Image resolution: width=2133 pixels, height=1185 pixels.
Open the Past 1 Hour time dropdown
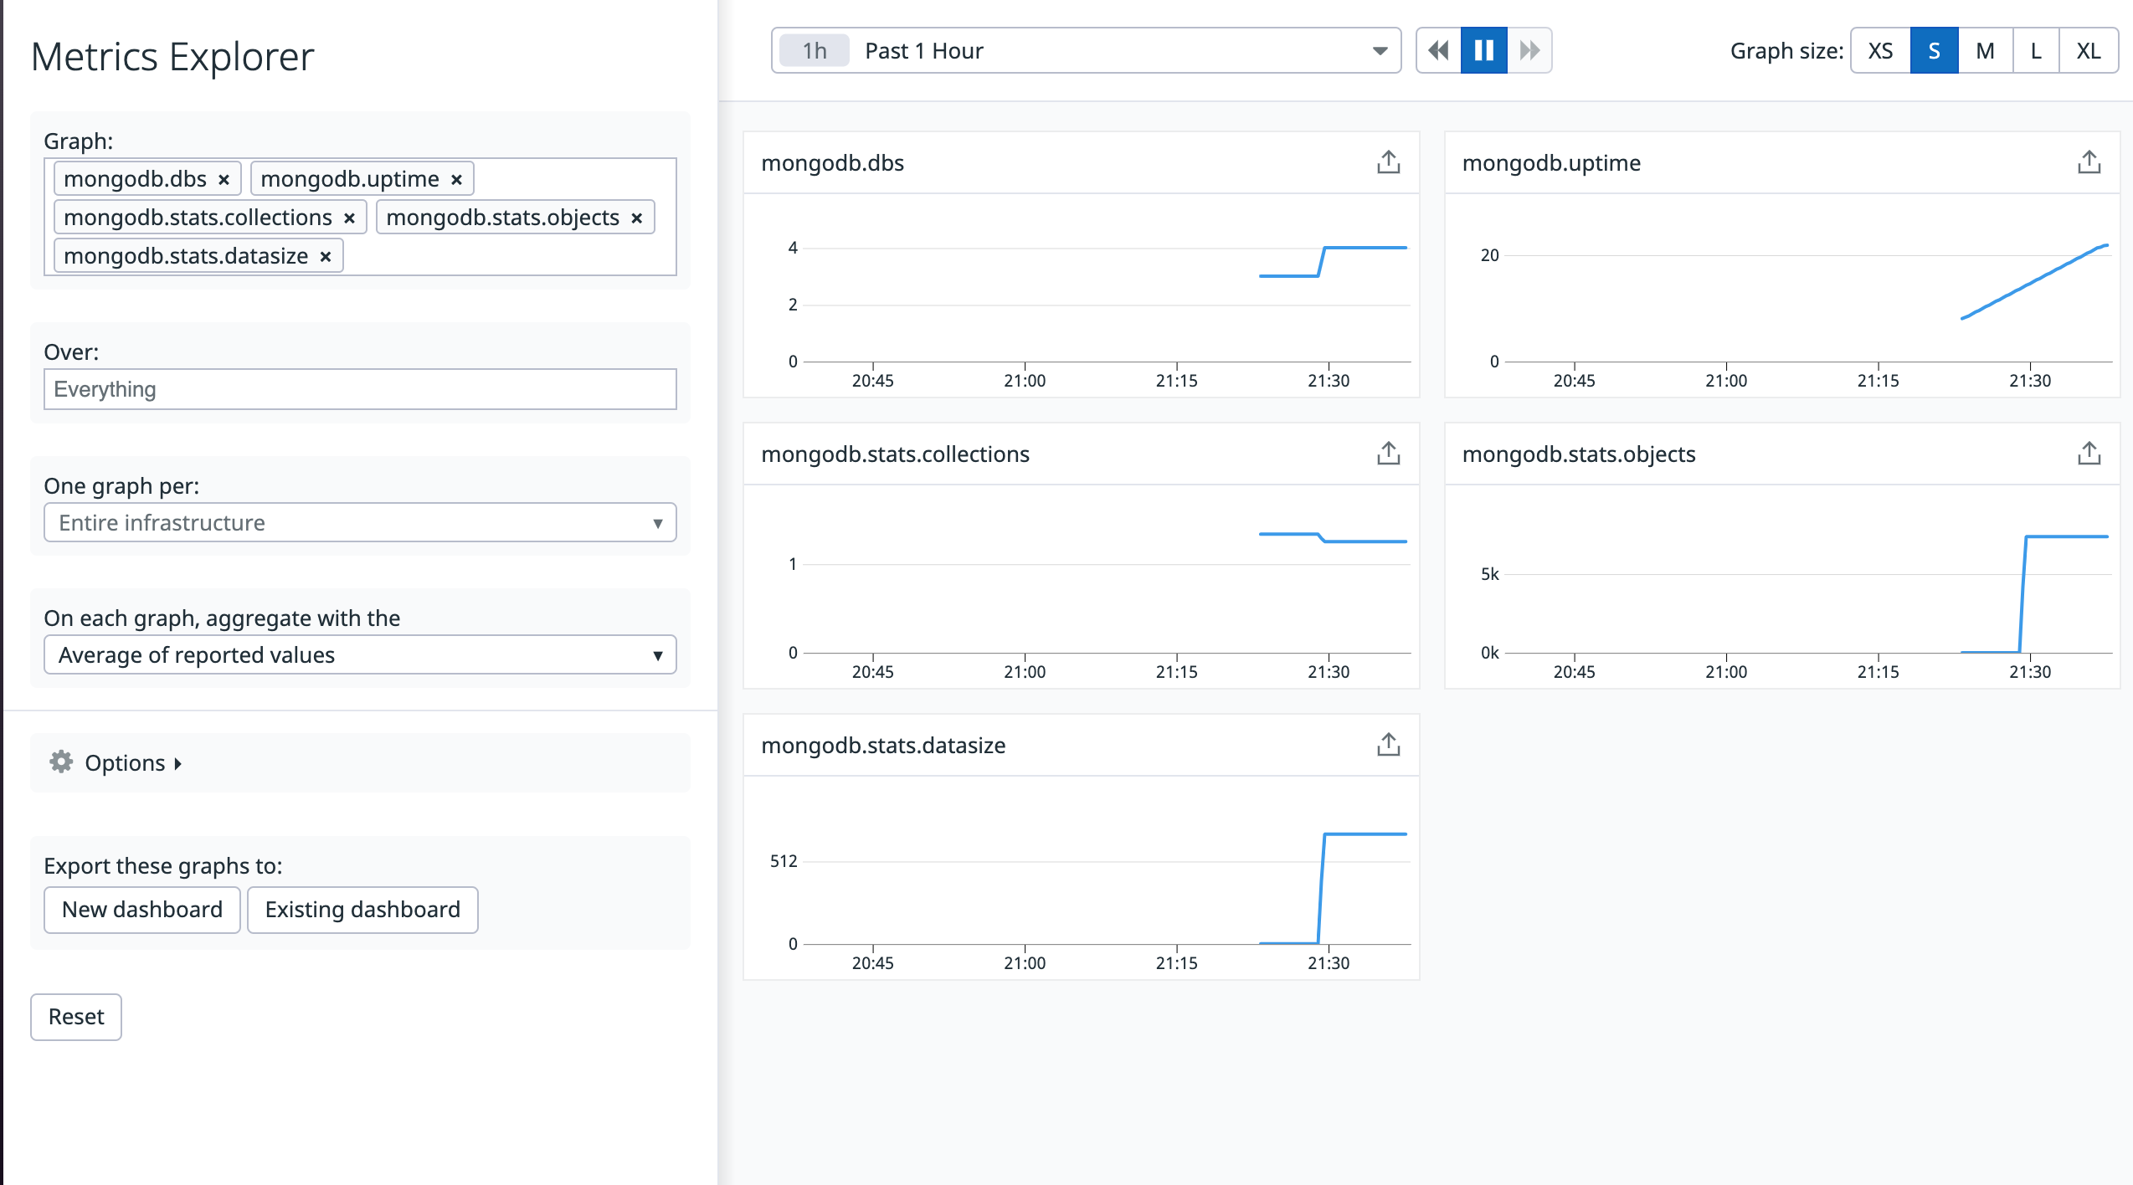pyautogui.click(x=1086, y=50)
